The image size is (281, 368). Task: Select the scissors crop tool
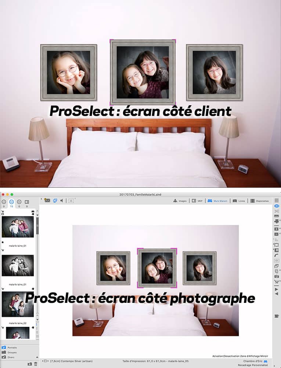pyautogui.click(x=277, y=211)
